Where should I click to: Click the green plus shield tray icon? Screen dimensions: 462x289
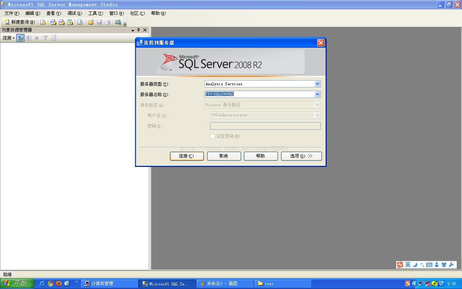[x=435, y=284]
